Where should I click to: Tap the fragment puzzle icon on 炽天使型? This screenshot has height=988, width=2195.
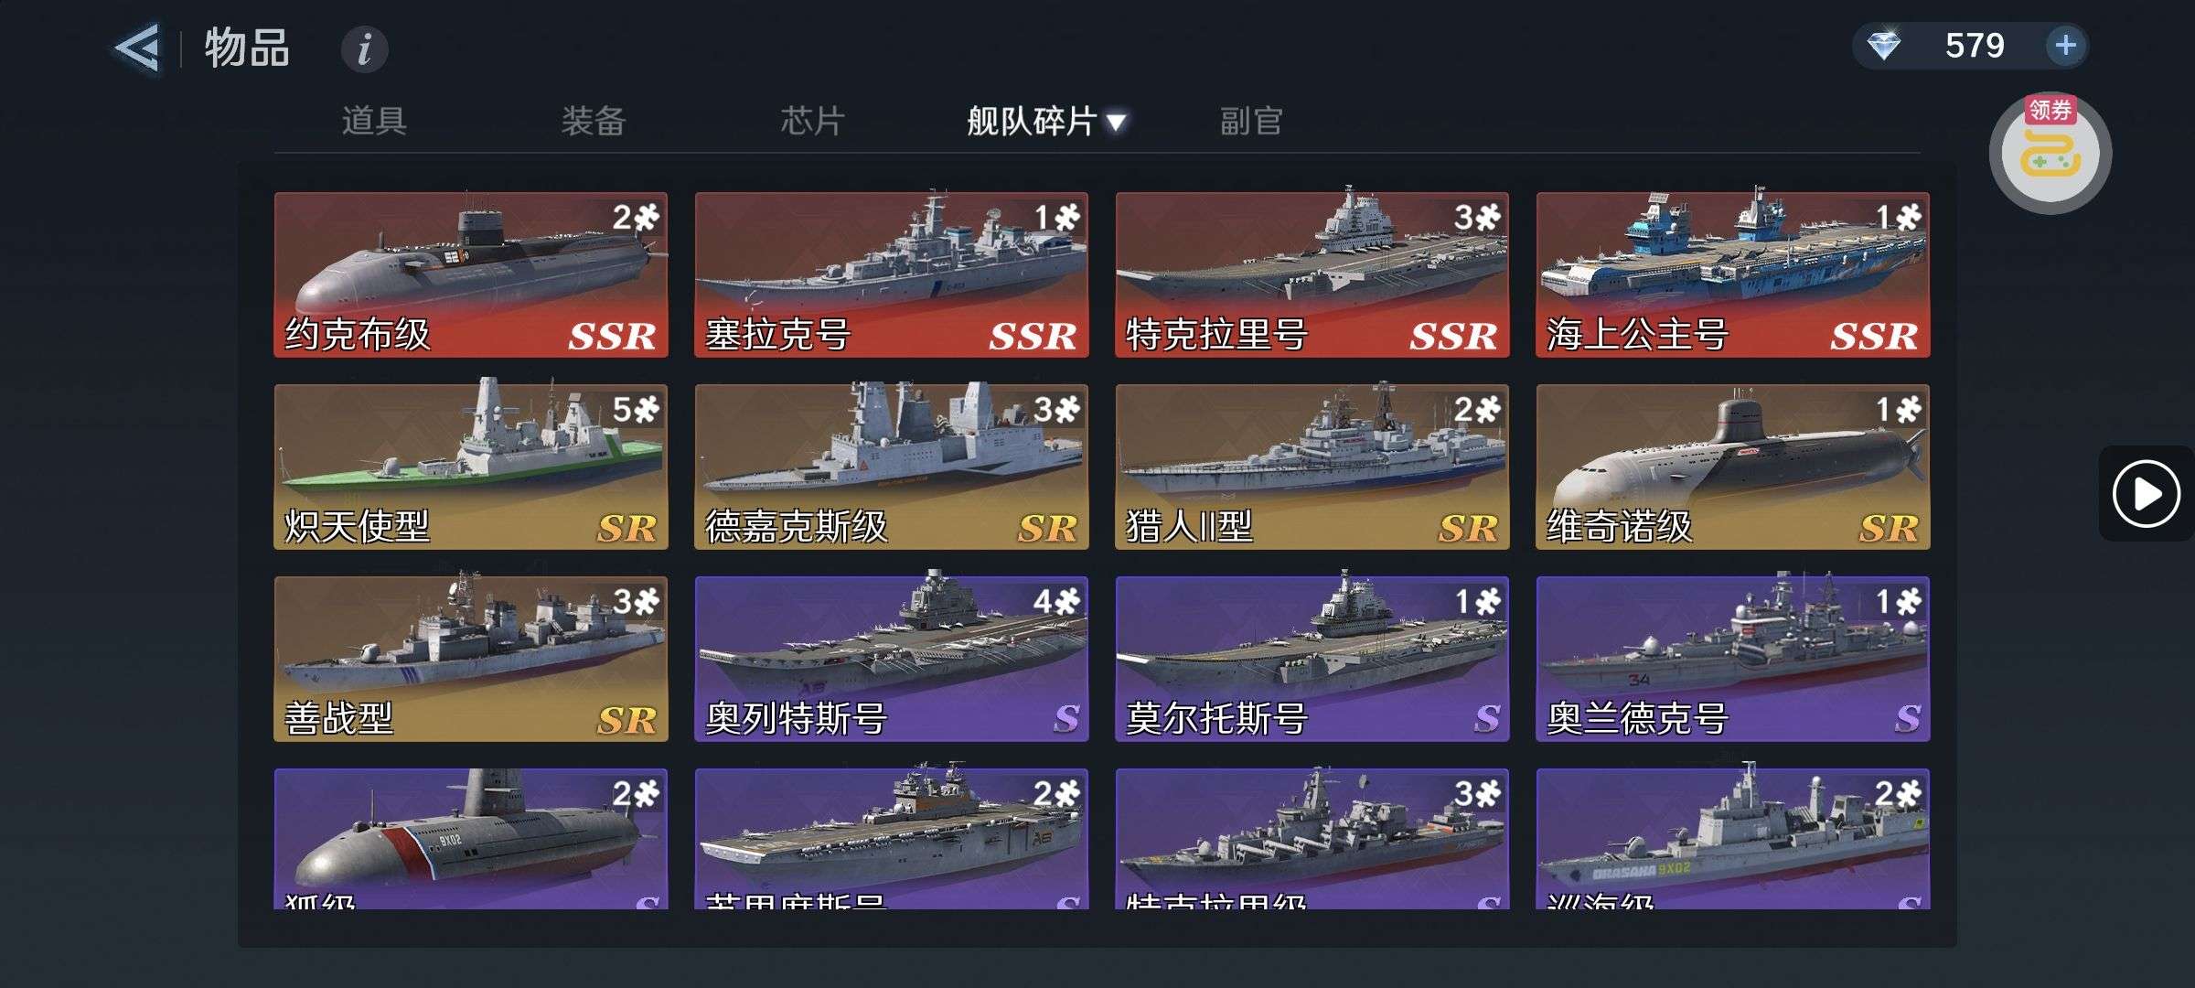(x=646, y=409)
